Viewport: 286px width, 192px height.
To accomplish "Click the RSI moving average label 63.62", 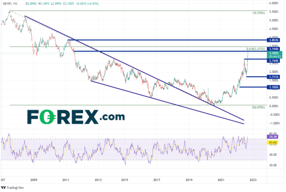I will click(x=274, y=141).
